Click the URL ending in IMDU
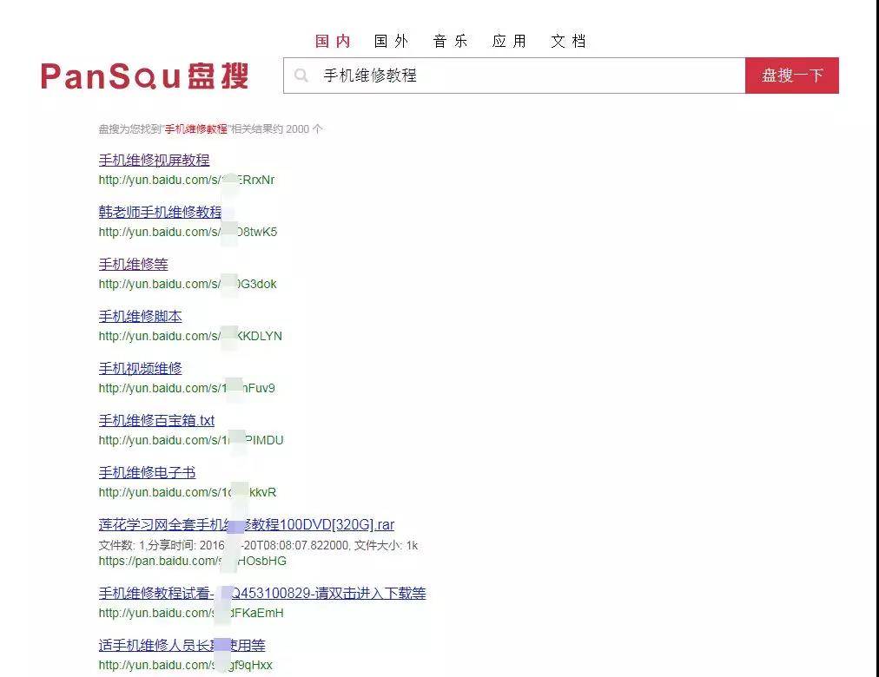Image resolution: width=879 pixels, height=677 pixels. [x=191, y=440]
